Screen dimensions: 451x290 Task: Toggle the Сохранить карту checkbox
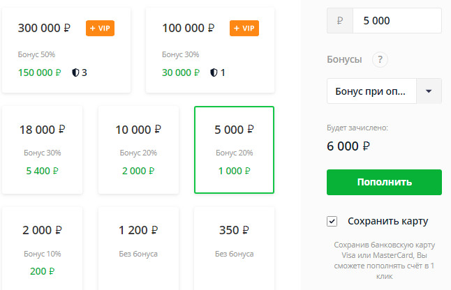[x=332, y=222]
